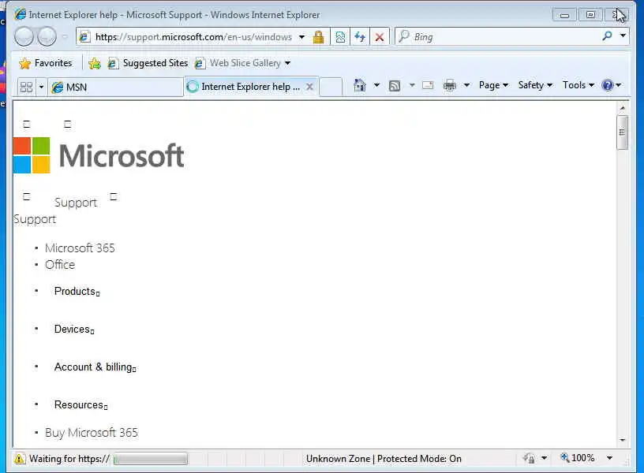644x473 pixels.
Task: Click the status bar privacy report icon
Action: tap(530, 458)
